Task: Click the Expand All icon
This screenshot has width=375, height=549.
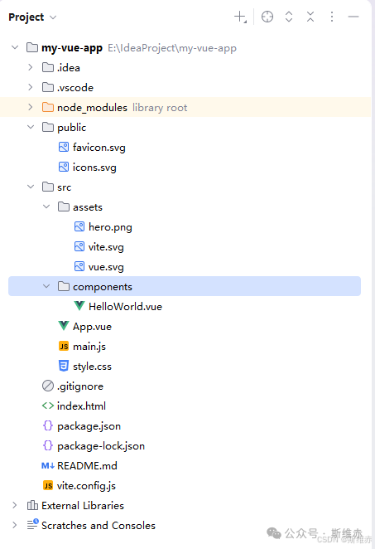Action: [289, 17]
